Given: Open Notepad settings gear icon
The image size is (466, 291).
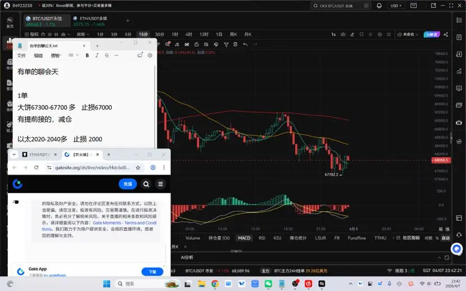Looking at the screenshot, I should [x=150, y=56].
